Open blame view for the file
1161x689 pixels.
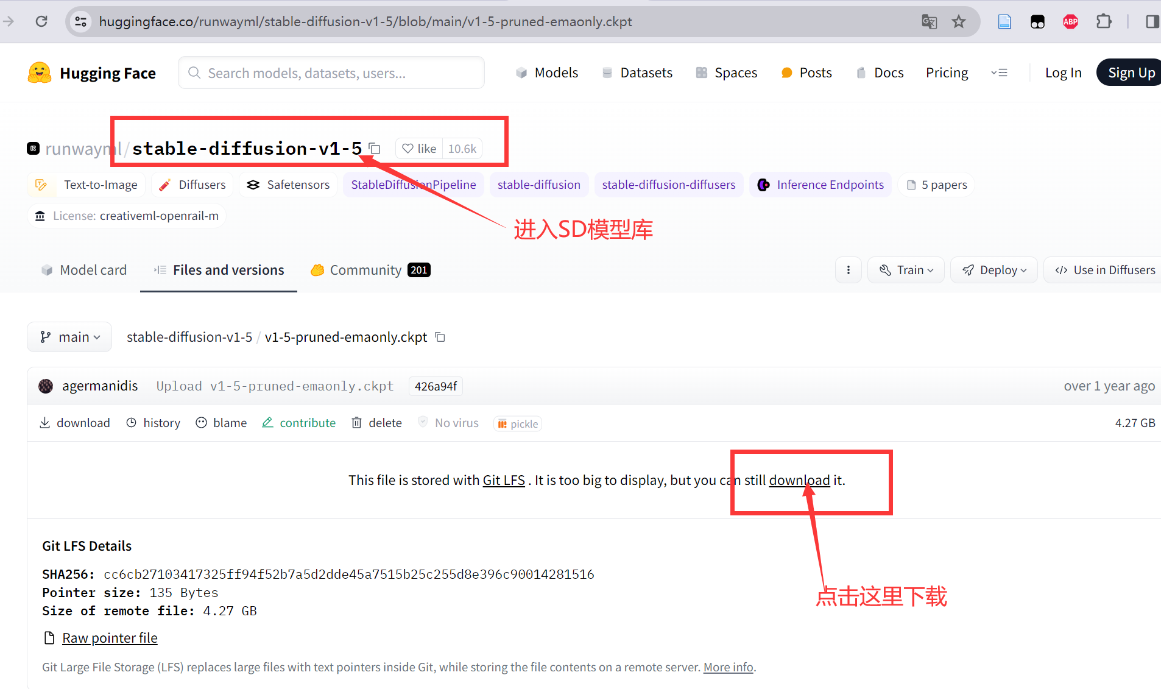tap(221, 423)
